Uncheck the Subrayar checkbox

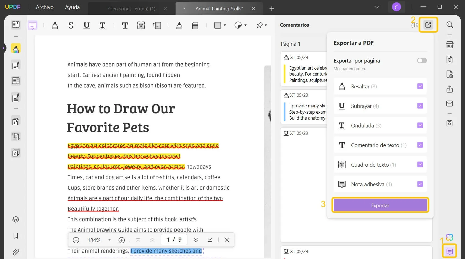(420, 106)
